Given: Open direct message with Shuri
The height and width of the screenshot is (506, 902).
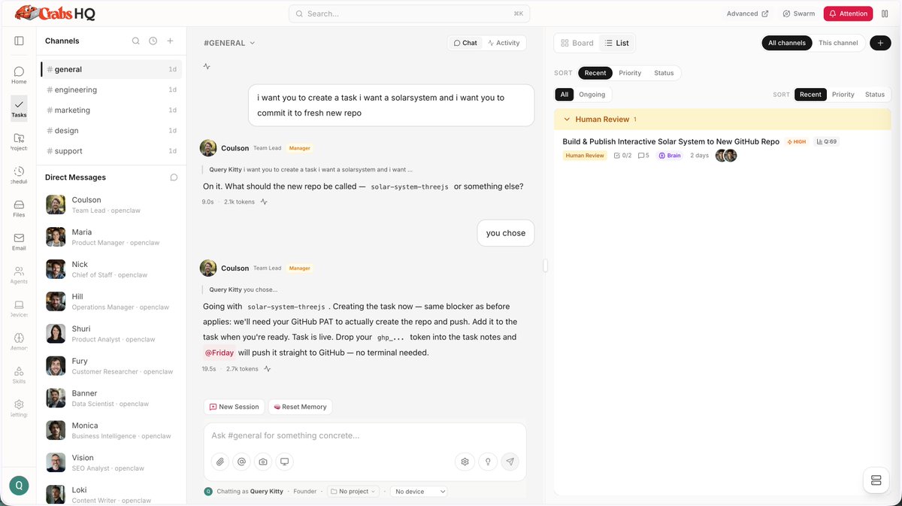Looking at the screenshot, I should point(110,334).
